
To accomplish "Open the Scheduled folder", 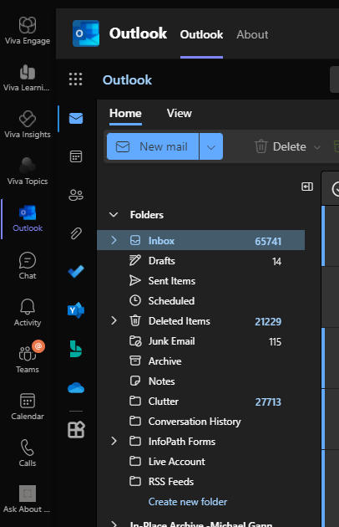I will (200, 301).
